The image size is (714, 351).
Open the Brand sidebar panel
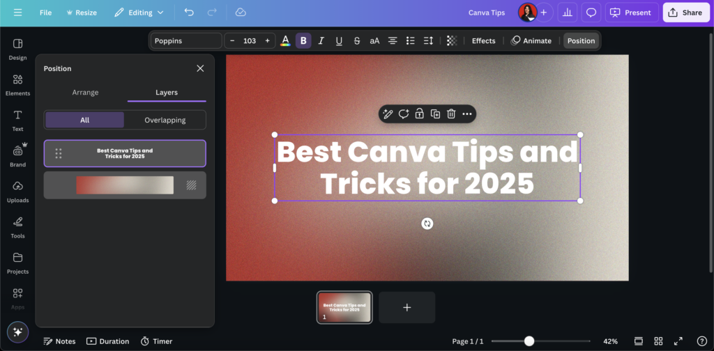pyautogui.click(x=17, y=156)
